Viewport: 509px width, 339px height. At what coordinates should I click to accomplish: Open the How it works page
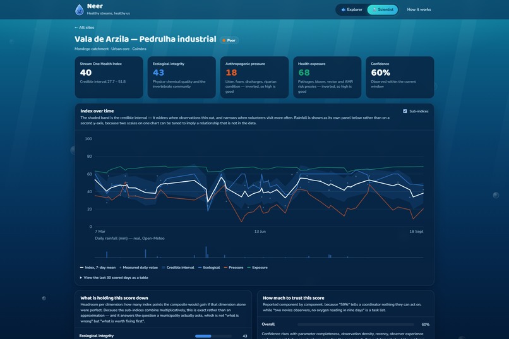[x=419, y=9]
